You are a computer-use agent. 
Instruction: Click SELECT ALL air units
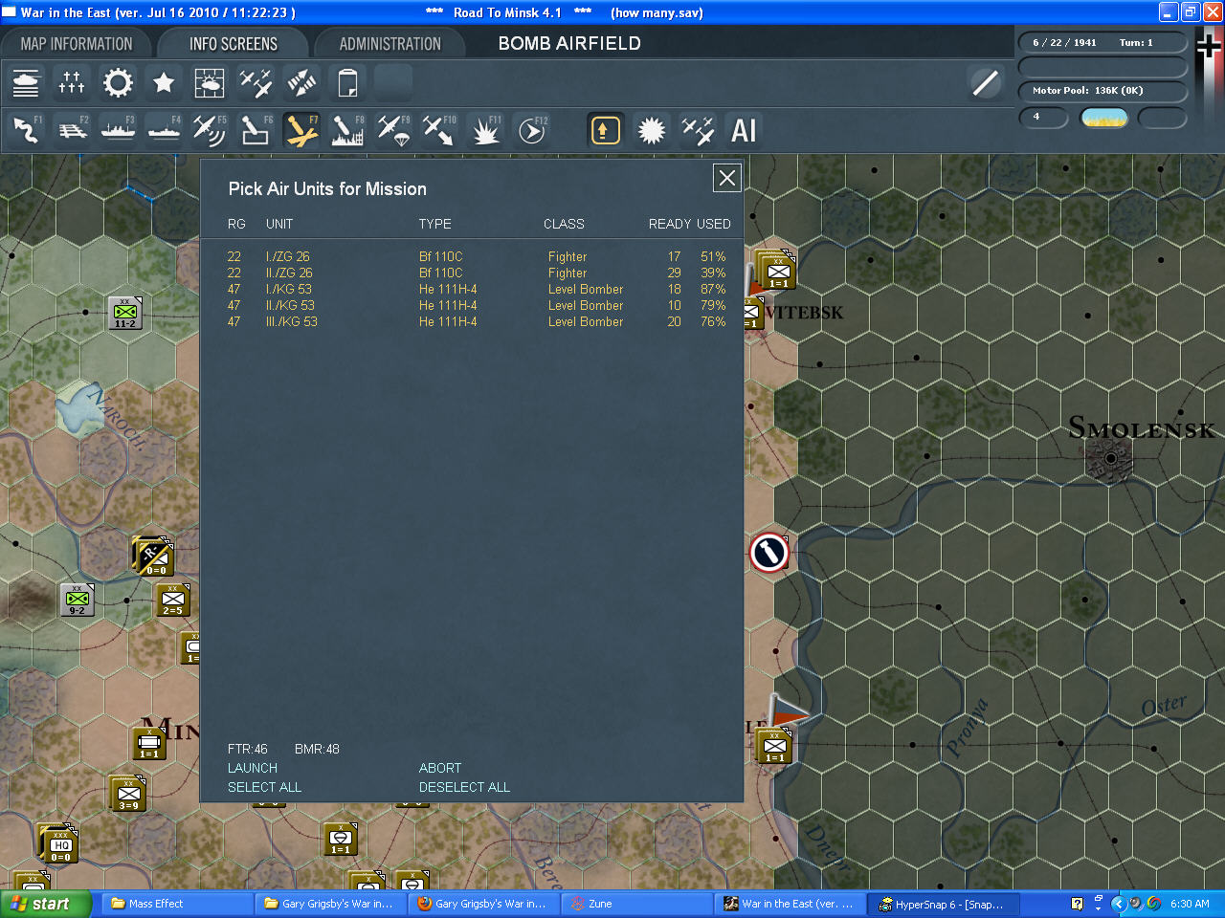point(264,787)
